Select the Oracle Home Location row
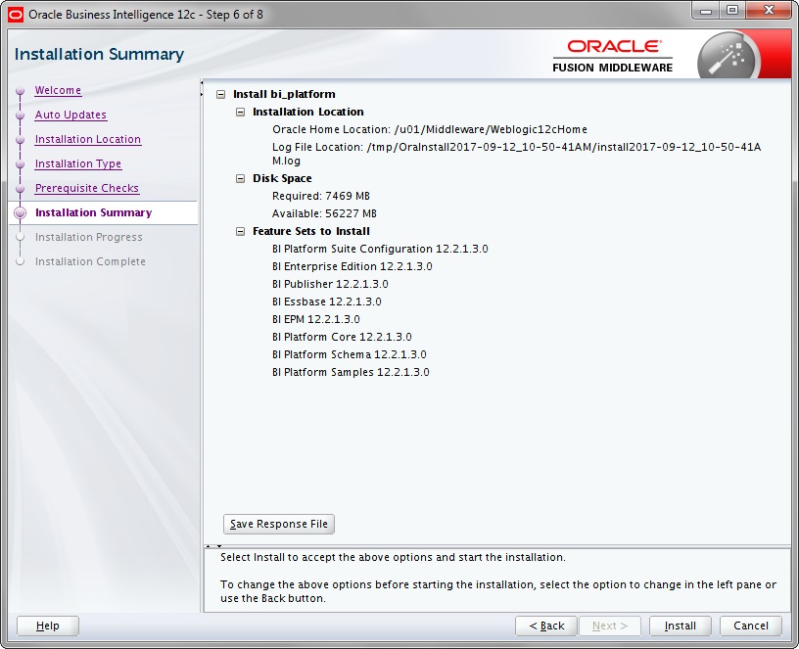This screenshot has width=799, height=649. tap(430, 129)
